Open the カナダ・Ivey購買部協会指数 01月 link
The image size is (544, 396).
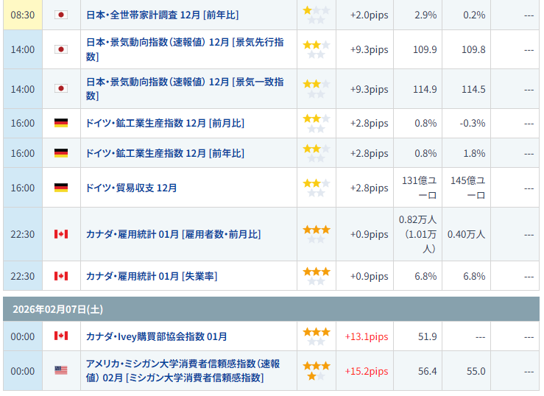(x=157, y=336)
